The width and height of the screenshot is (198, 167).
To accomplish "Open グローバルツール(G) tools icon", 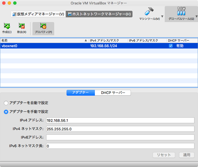I will [x=181, y=11].
